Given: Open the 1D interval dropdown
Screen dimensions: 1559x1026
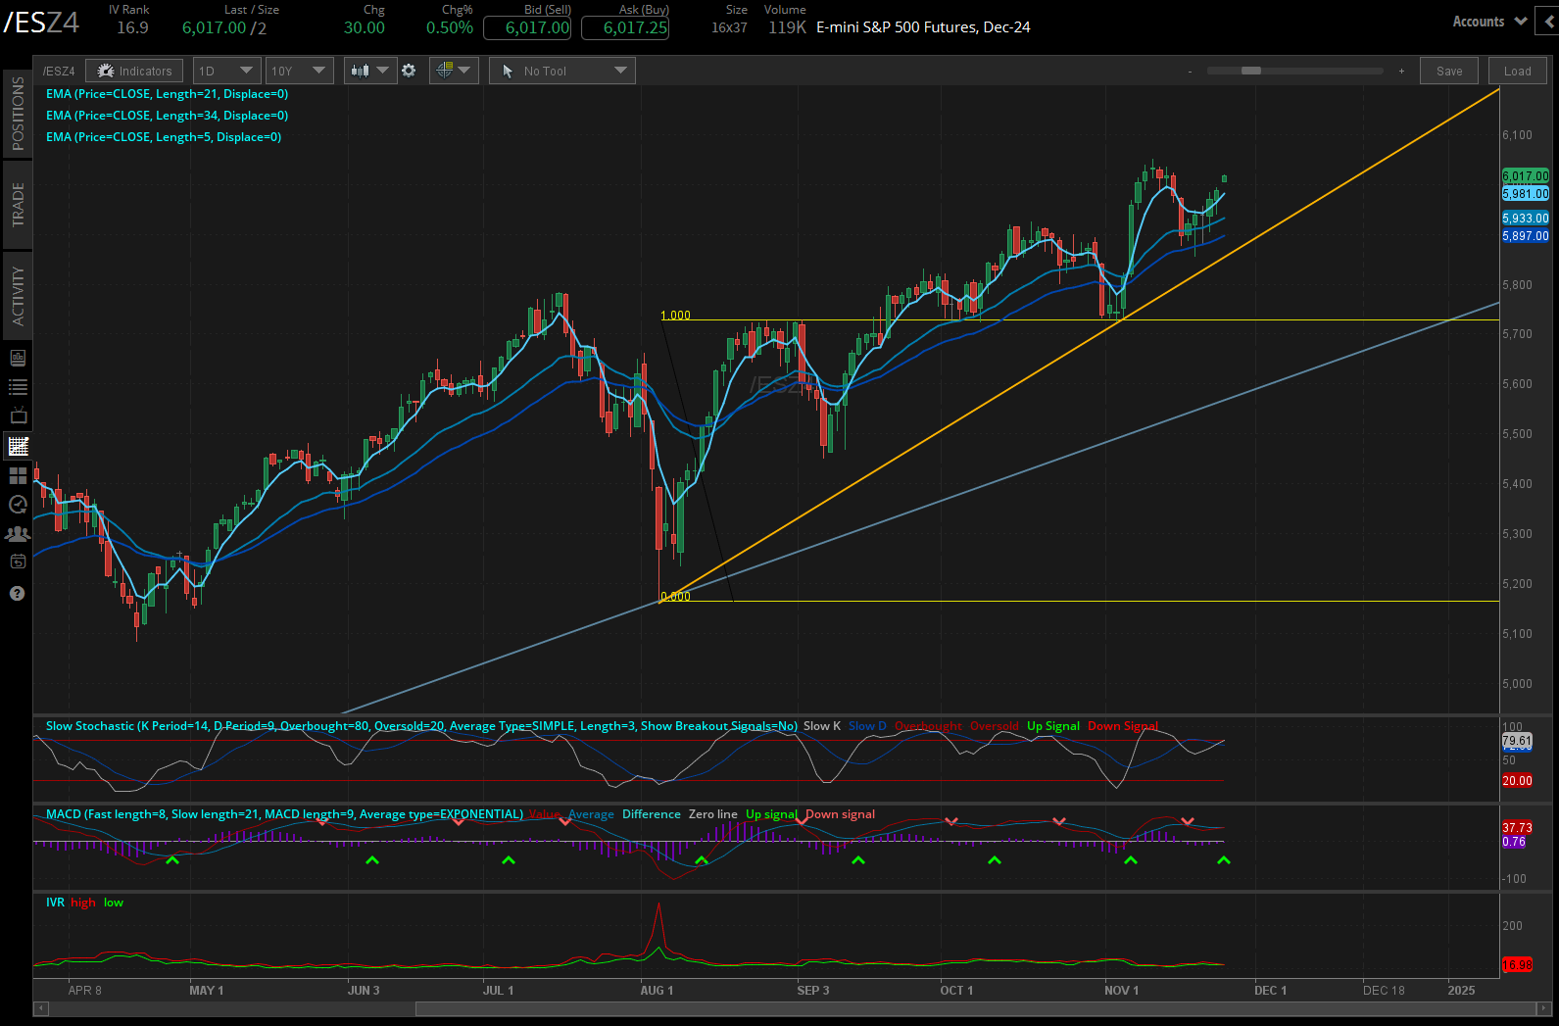Looking at the screenshot, I should [x=226, y=71].
